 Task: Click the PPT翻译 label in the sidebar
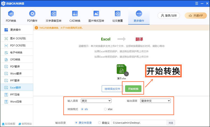(x=15, y=81)
